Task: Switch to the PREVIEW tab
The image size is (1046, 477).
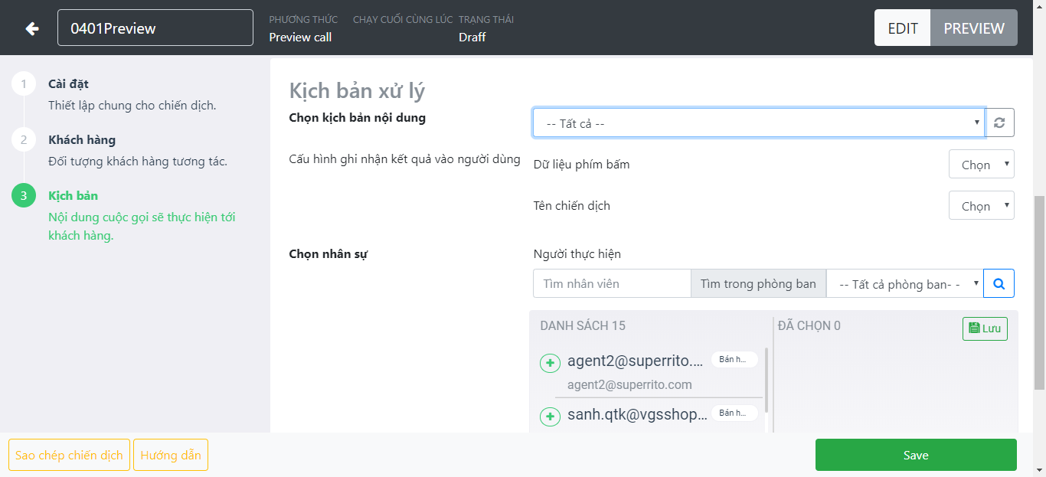Action: pos(973,28)
